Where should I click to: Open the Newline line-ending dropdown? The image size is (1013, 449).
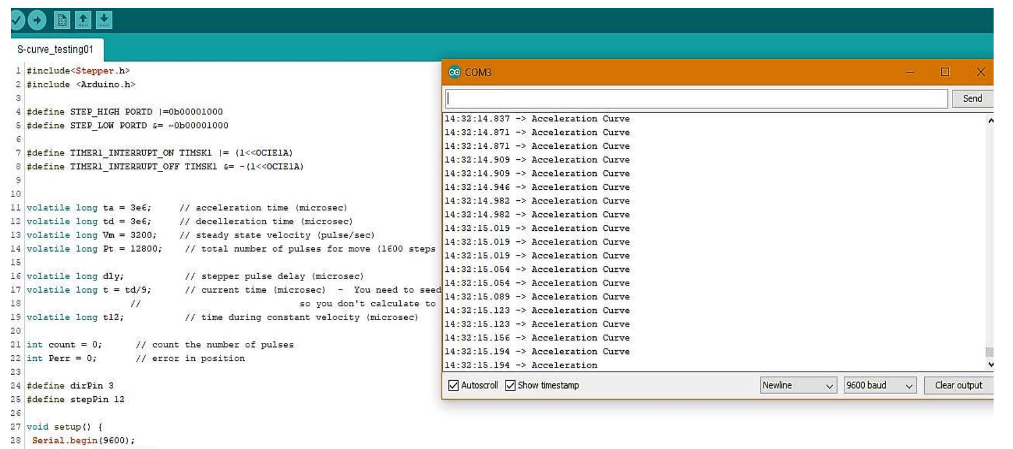point(798,385)
